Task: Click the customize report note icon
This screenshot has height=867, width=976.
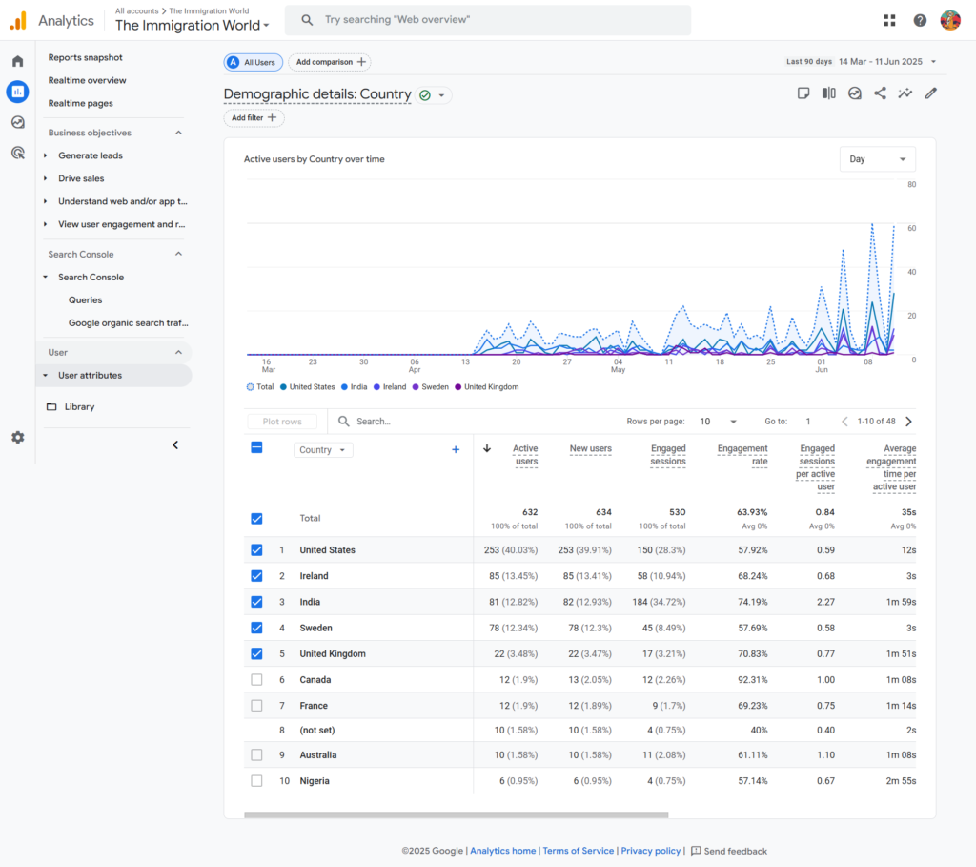Action: (x=803, y=93)
